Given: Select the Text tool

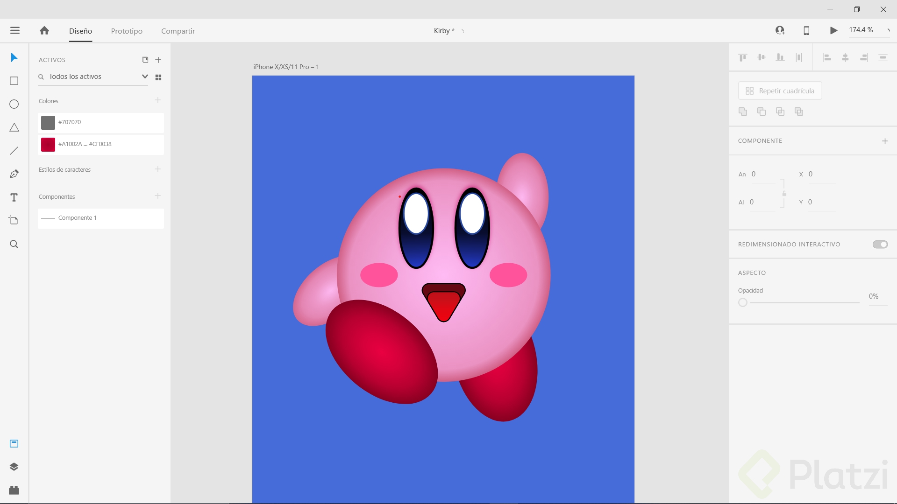Looking at the screenshot, I should click(x=14, y=197).
